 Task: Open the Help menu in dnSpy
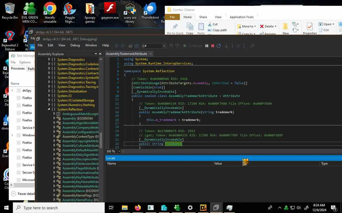tap(106, 45)
